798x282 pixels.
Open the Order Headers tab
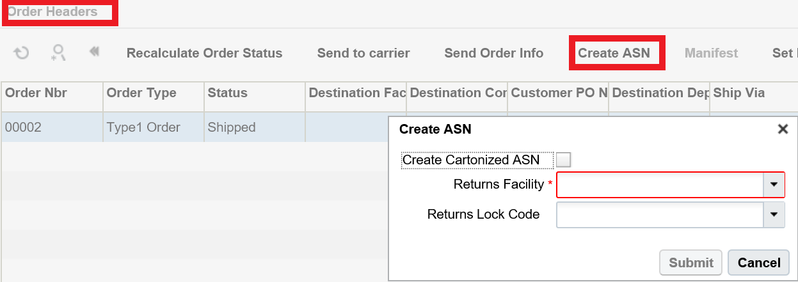pos(52,12)
